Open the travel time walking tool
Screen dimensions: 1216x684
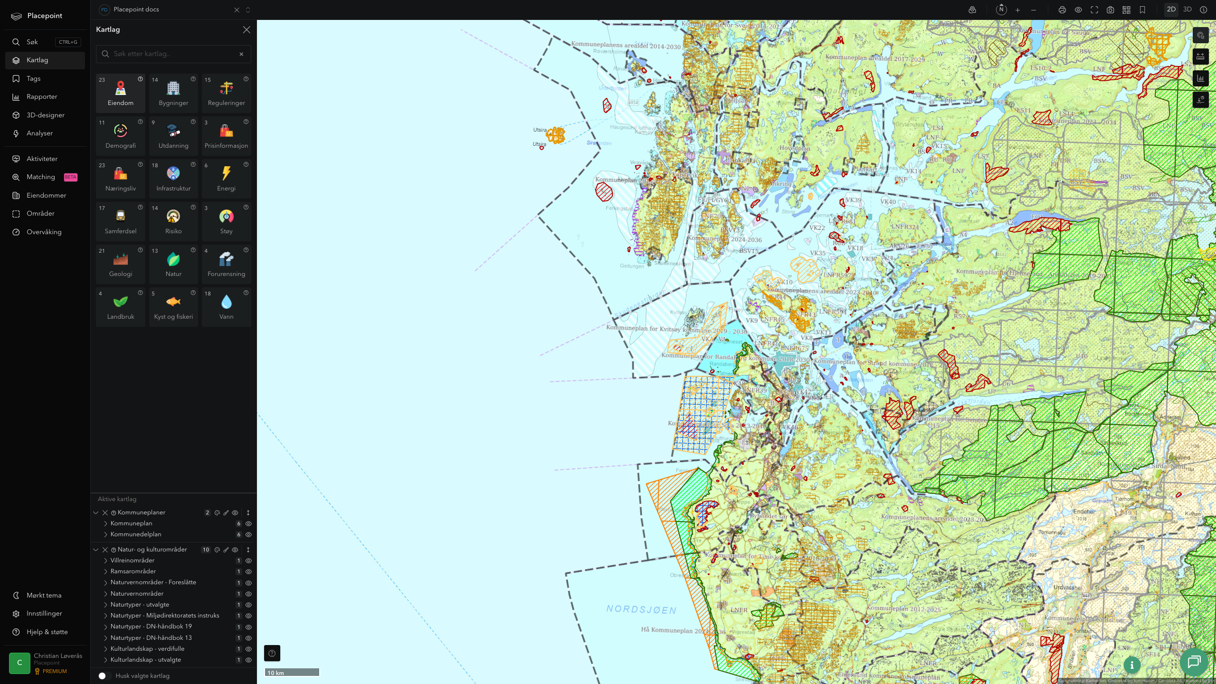(1200, 100)
